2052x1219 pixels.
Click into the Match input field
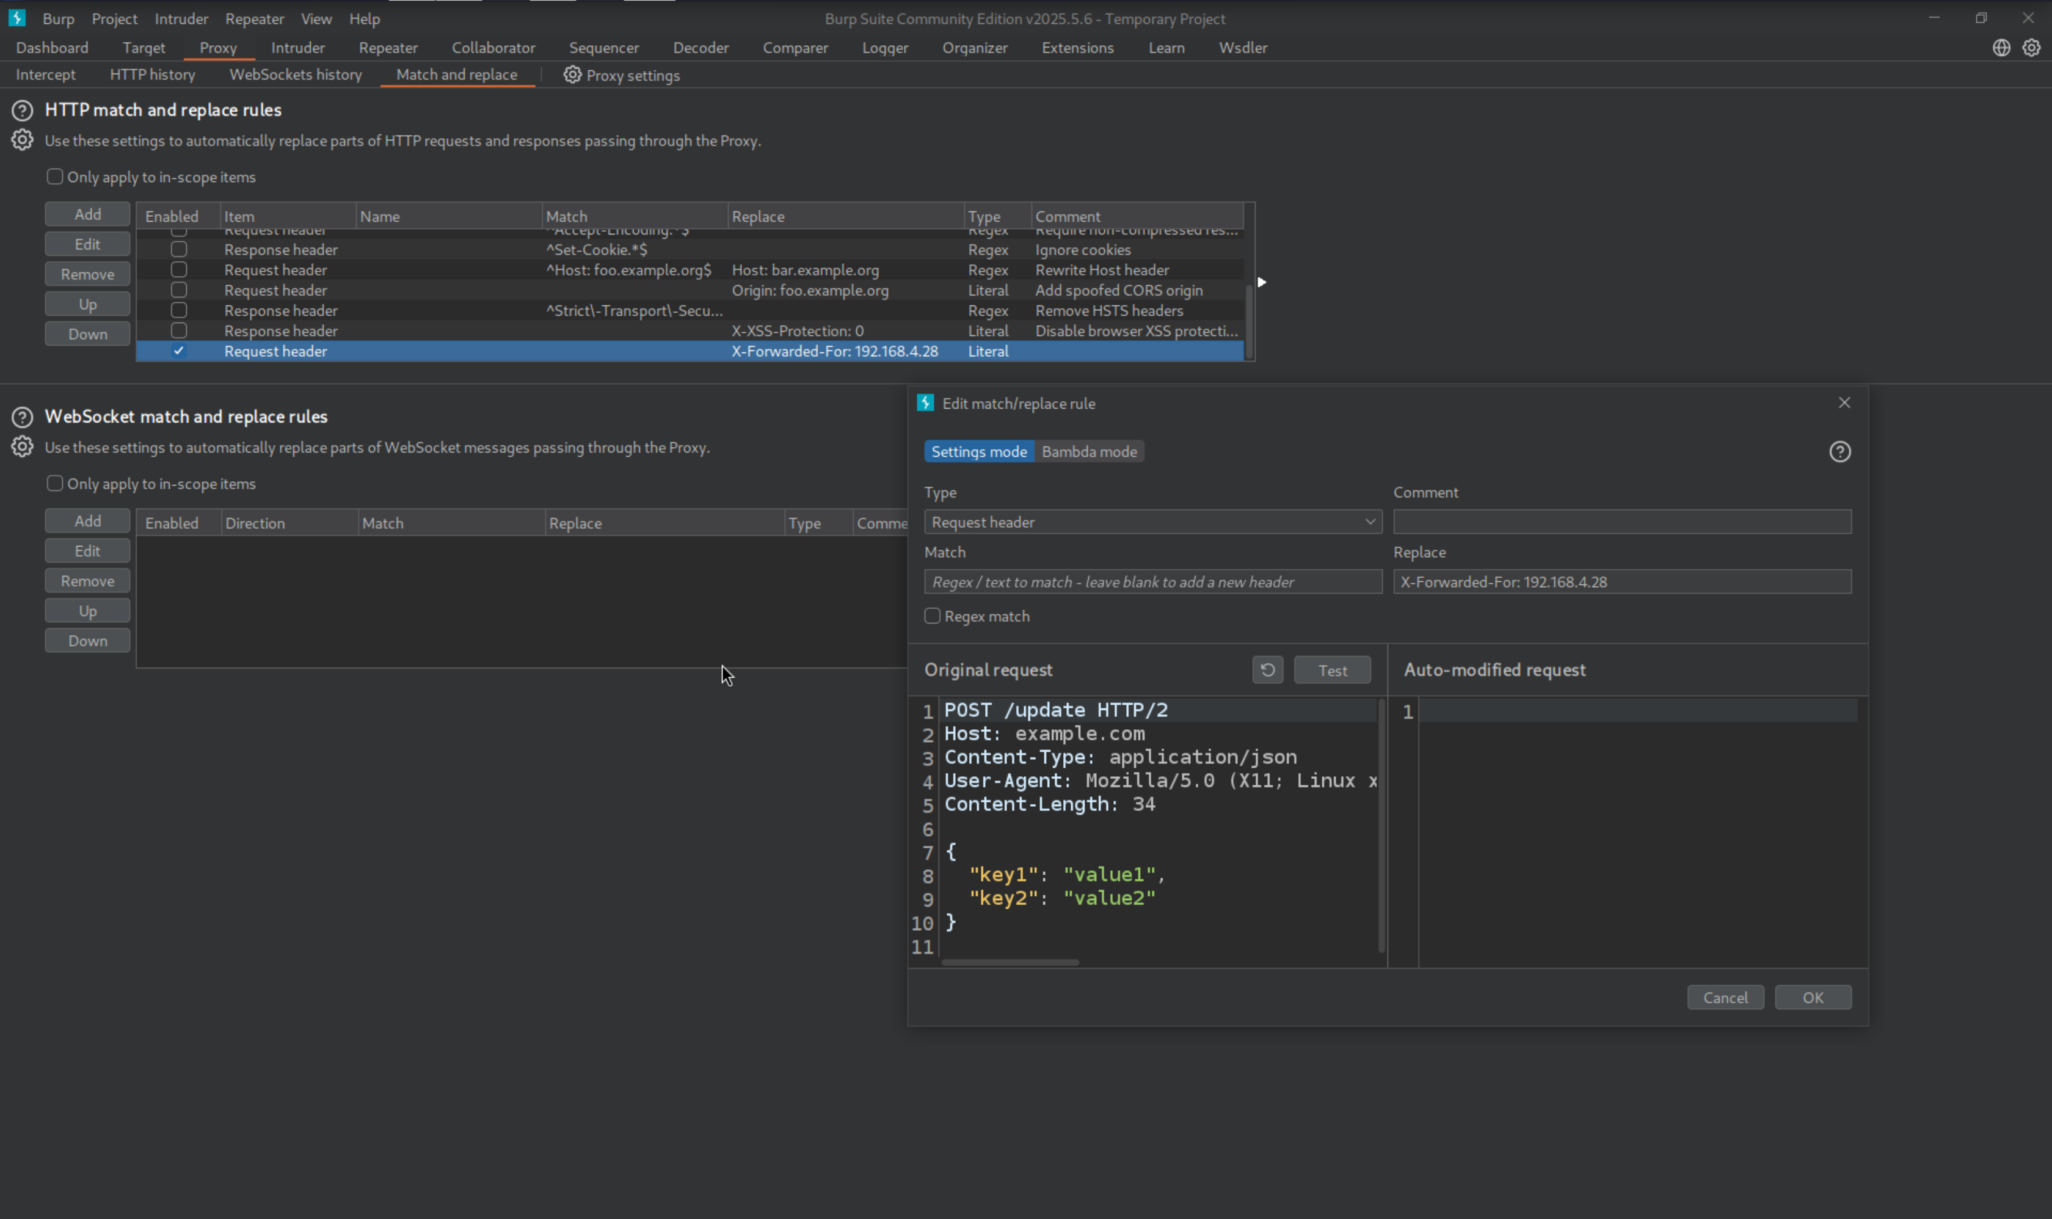1152,581
